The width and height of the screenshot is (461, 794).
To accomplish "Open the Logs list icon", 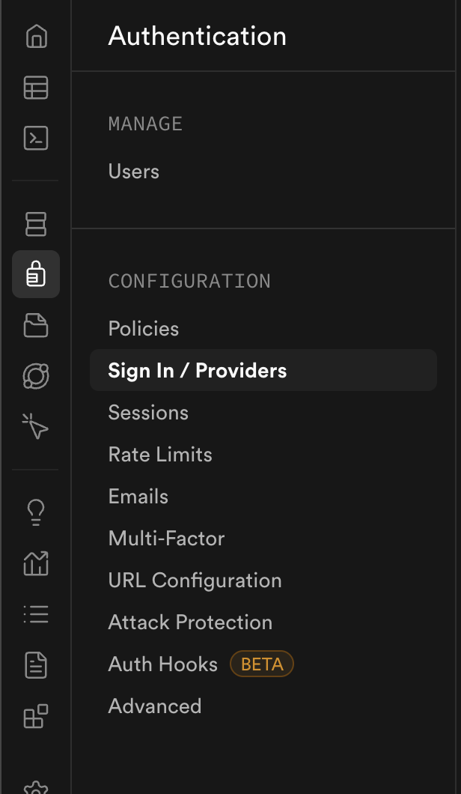I will 36,614.
